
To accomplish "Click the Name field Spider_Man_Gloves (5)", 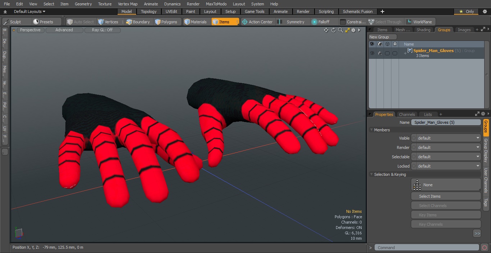I will point(446,122).
